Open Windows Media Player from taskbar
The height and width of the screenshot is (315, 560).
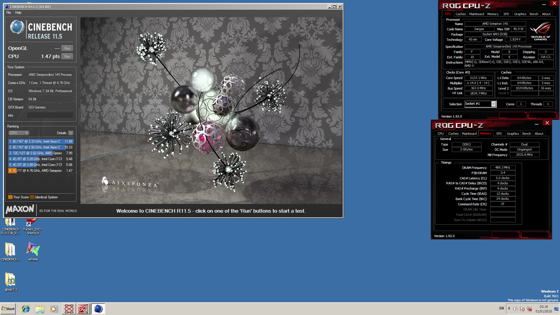pos(54,309)
